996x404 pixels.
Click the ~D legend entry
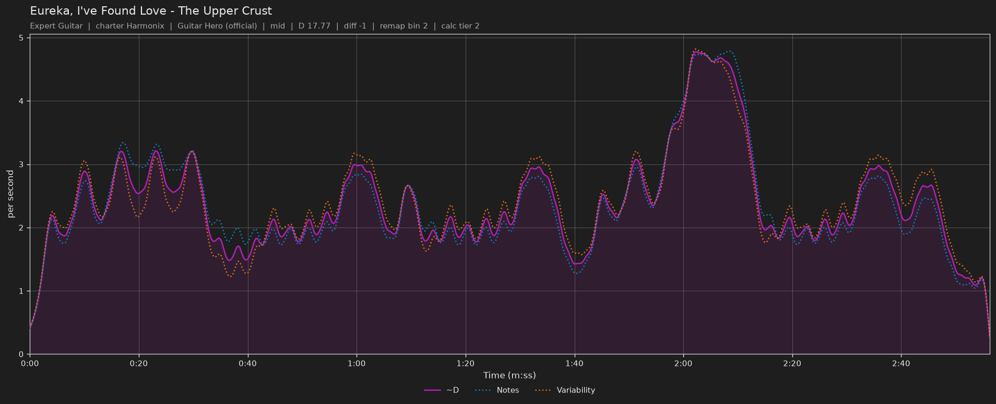tap(441, 390)
